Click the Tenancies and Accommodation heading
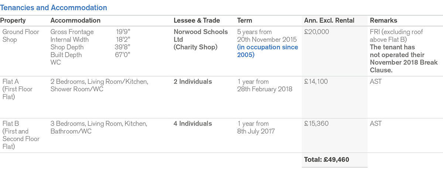This screenshot has height=171, width=443. click(x=54, y=7)
